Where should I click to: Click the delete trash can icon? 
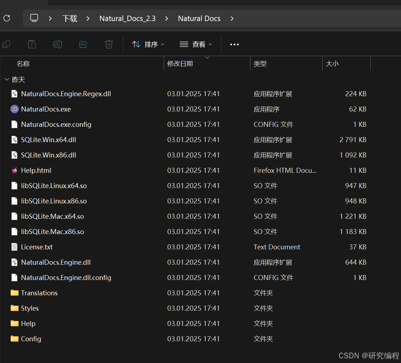coord(109,44)
